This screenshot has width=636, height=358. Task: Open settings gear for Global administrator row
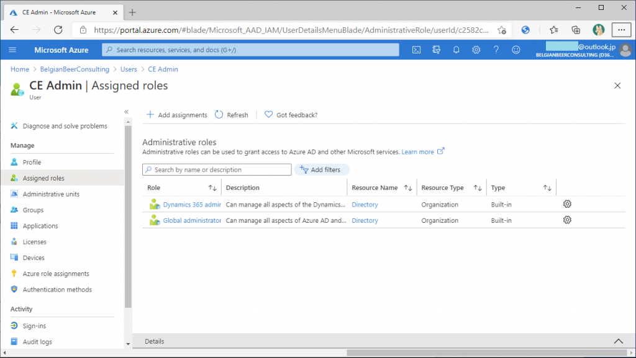[x=567, y=220]
